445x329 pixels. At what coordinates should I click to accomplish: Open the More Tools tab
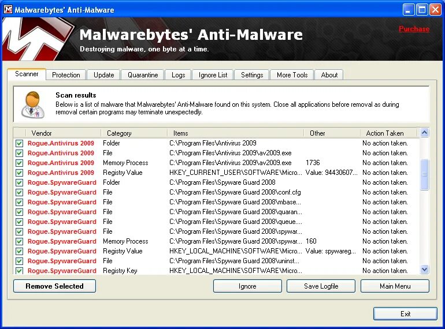pyautogui.click(x=292, y=75)
